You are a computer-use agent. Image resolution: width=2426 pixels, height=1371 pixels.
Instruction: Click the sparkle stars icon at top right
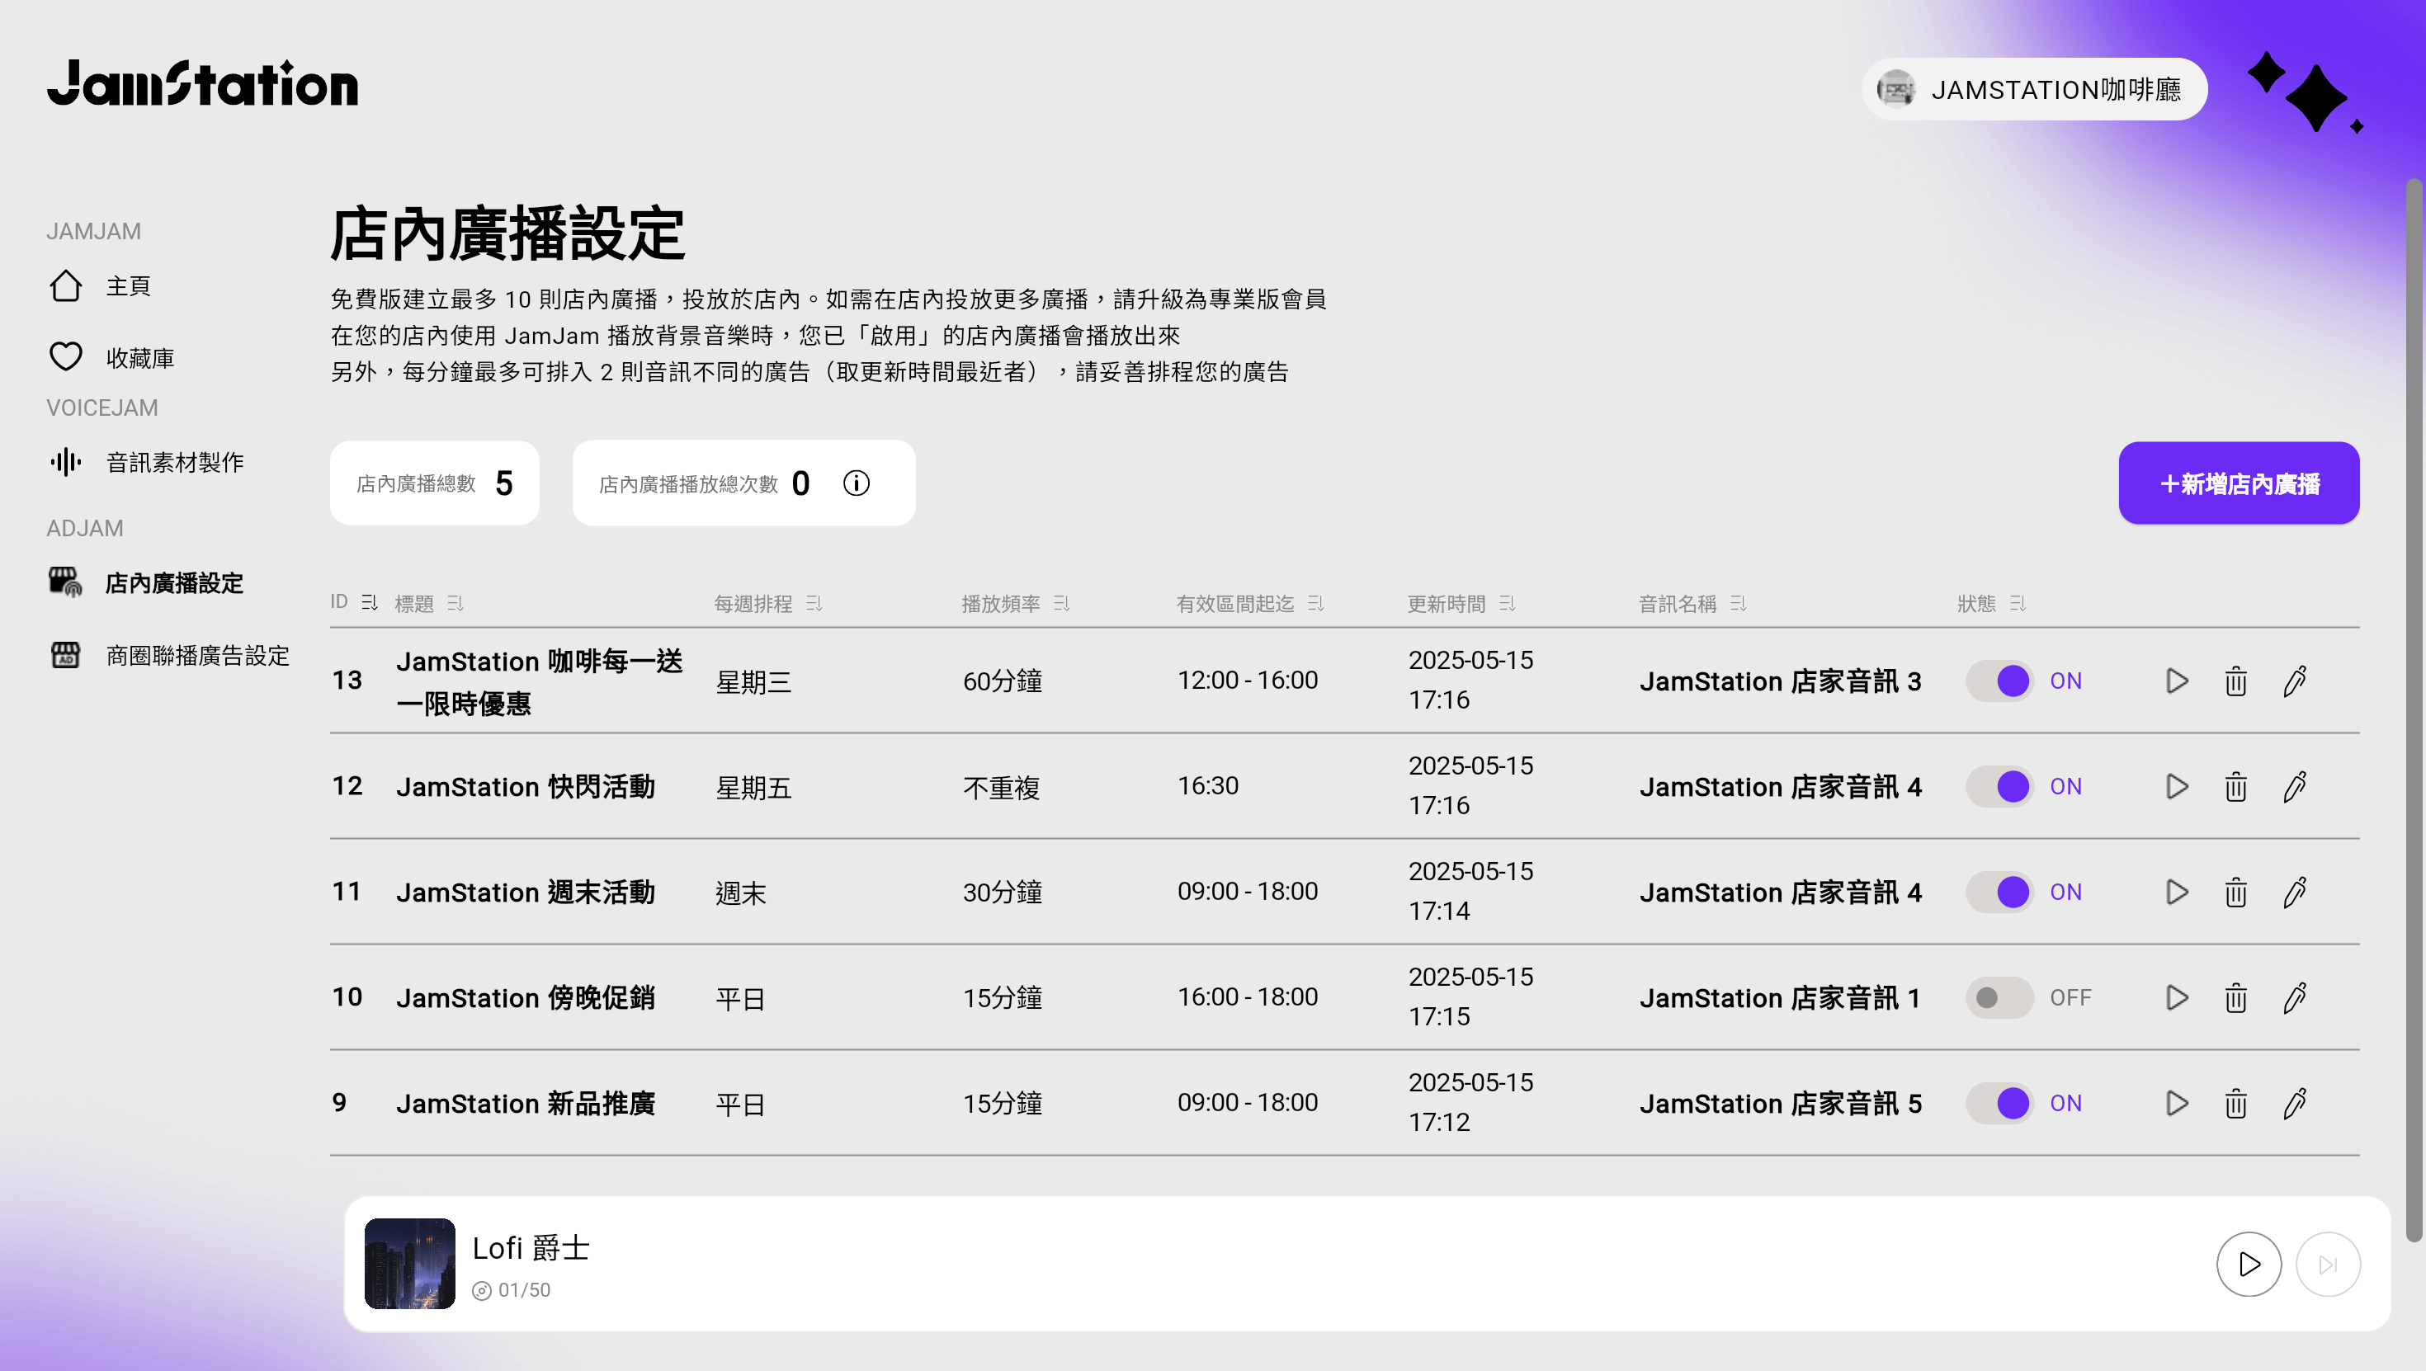[x=2306, y=92]
